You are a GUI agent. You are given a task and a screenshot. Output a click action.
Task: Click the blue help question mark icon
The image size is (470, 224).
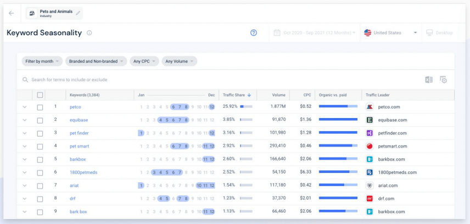coord(254,33)
